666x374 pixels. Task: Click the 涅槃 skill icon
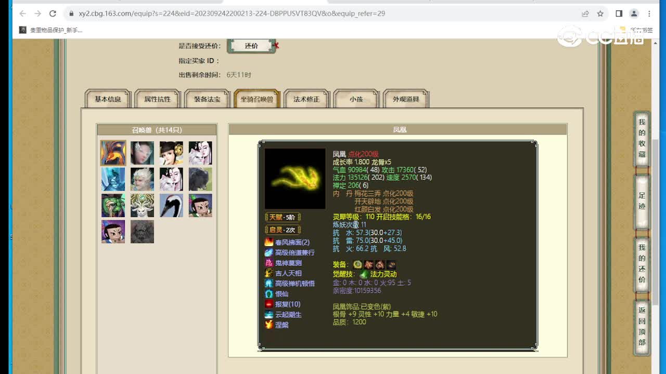click(269, 325)
